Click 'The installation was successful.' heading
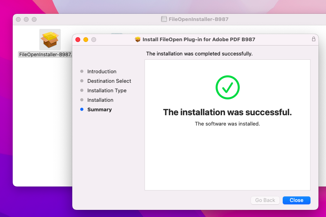This screenshot has height=217, width=326. [228, 112]
